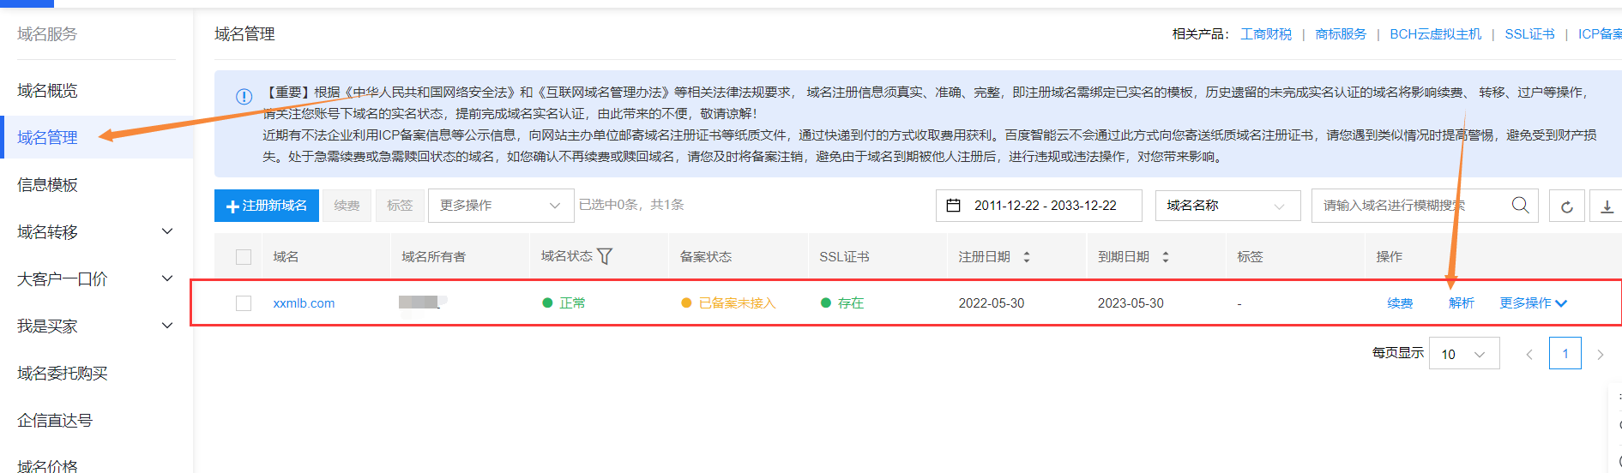Click the expiry date sort arrows
This screenshot has height=473, width=1622.
[1165, 257]
